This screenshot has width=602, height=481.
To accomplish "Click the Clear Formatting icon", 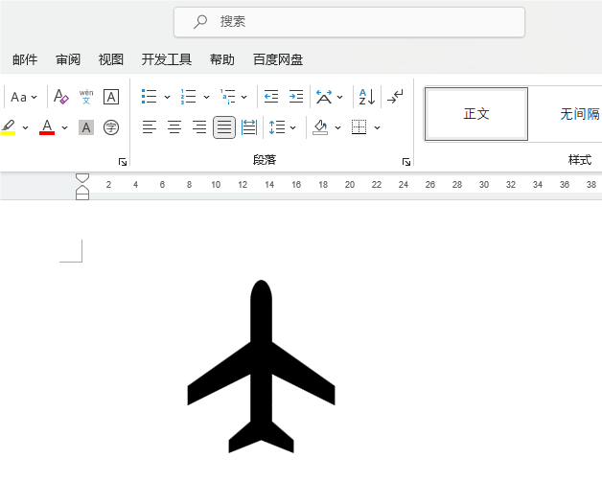I will click(61, 97).
